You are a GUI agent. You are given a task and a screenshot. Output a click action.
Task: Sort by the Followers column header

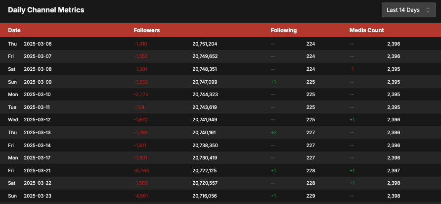(147, 30)
